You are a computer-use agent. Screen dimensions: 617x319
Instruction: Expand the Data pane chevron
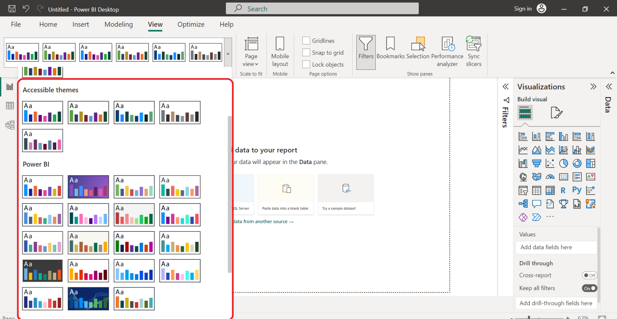(x=609, y=87)
